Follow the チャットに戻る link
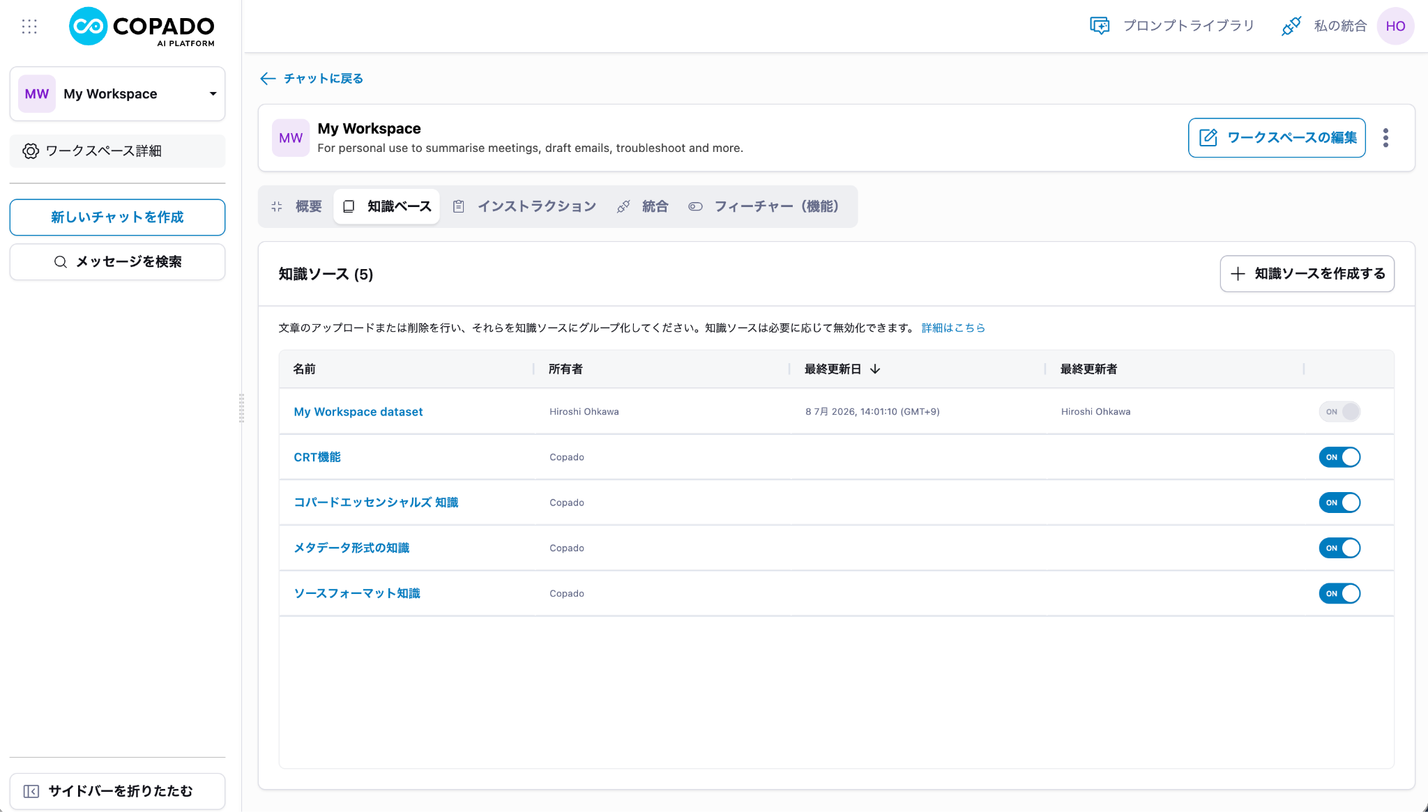This screenshot has height=812, width=1428. 323,79
